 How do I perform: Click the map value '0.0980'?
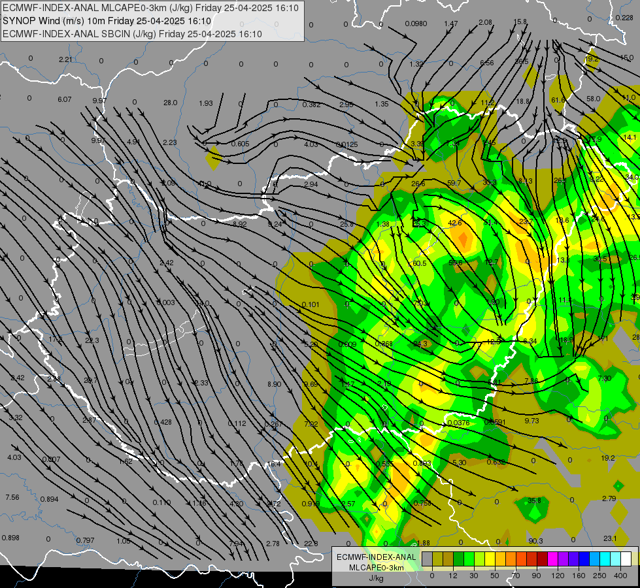pyautogui.click(x=416, y=24)
